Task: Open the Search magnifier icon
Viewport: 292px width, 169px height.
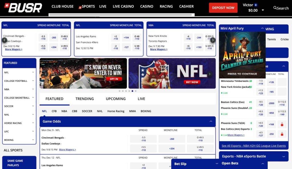Action: point(275,8)
